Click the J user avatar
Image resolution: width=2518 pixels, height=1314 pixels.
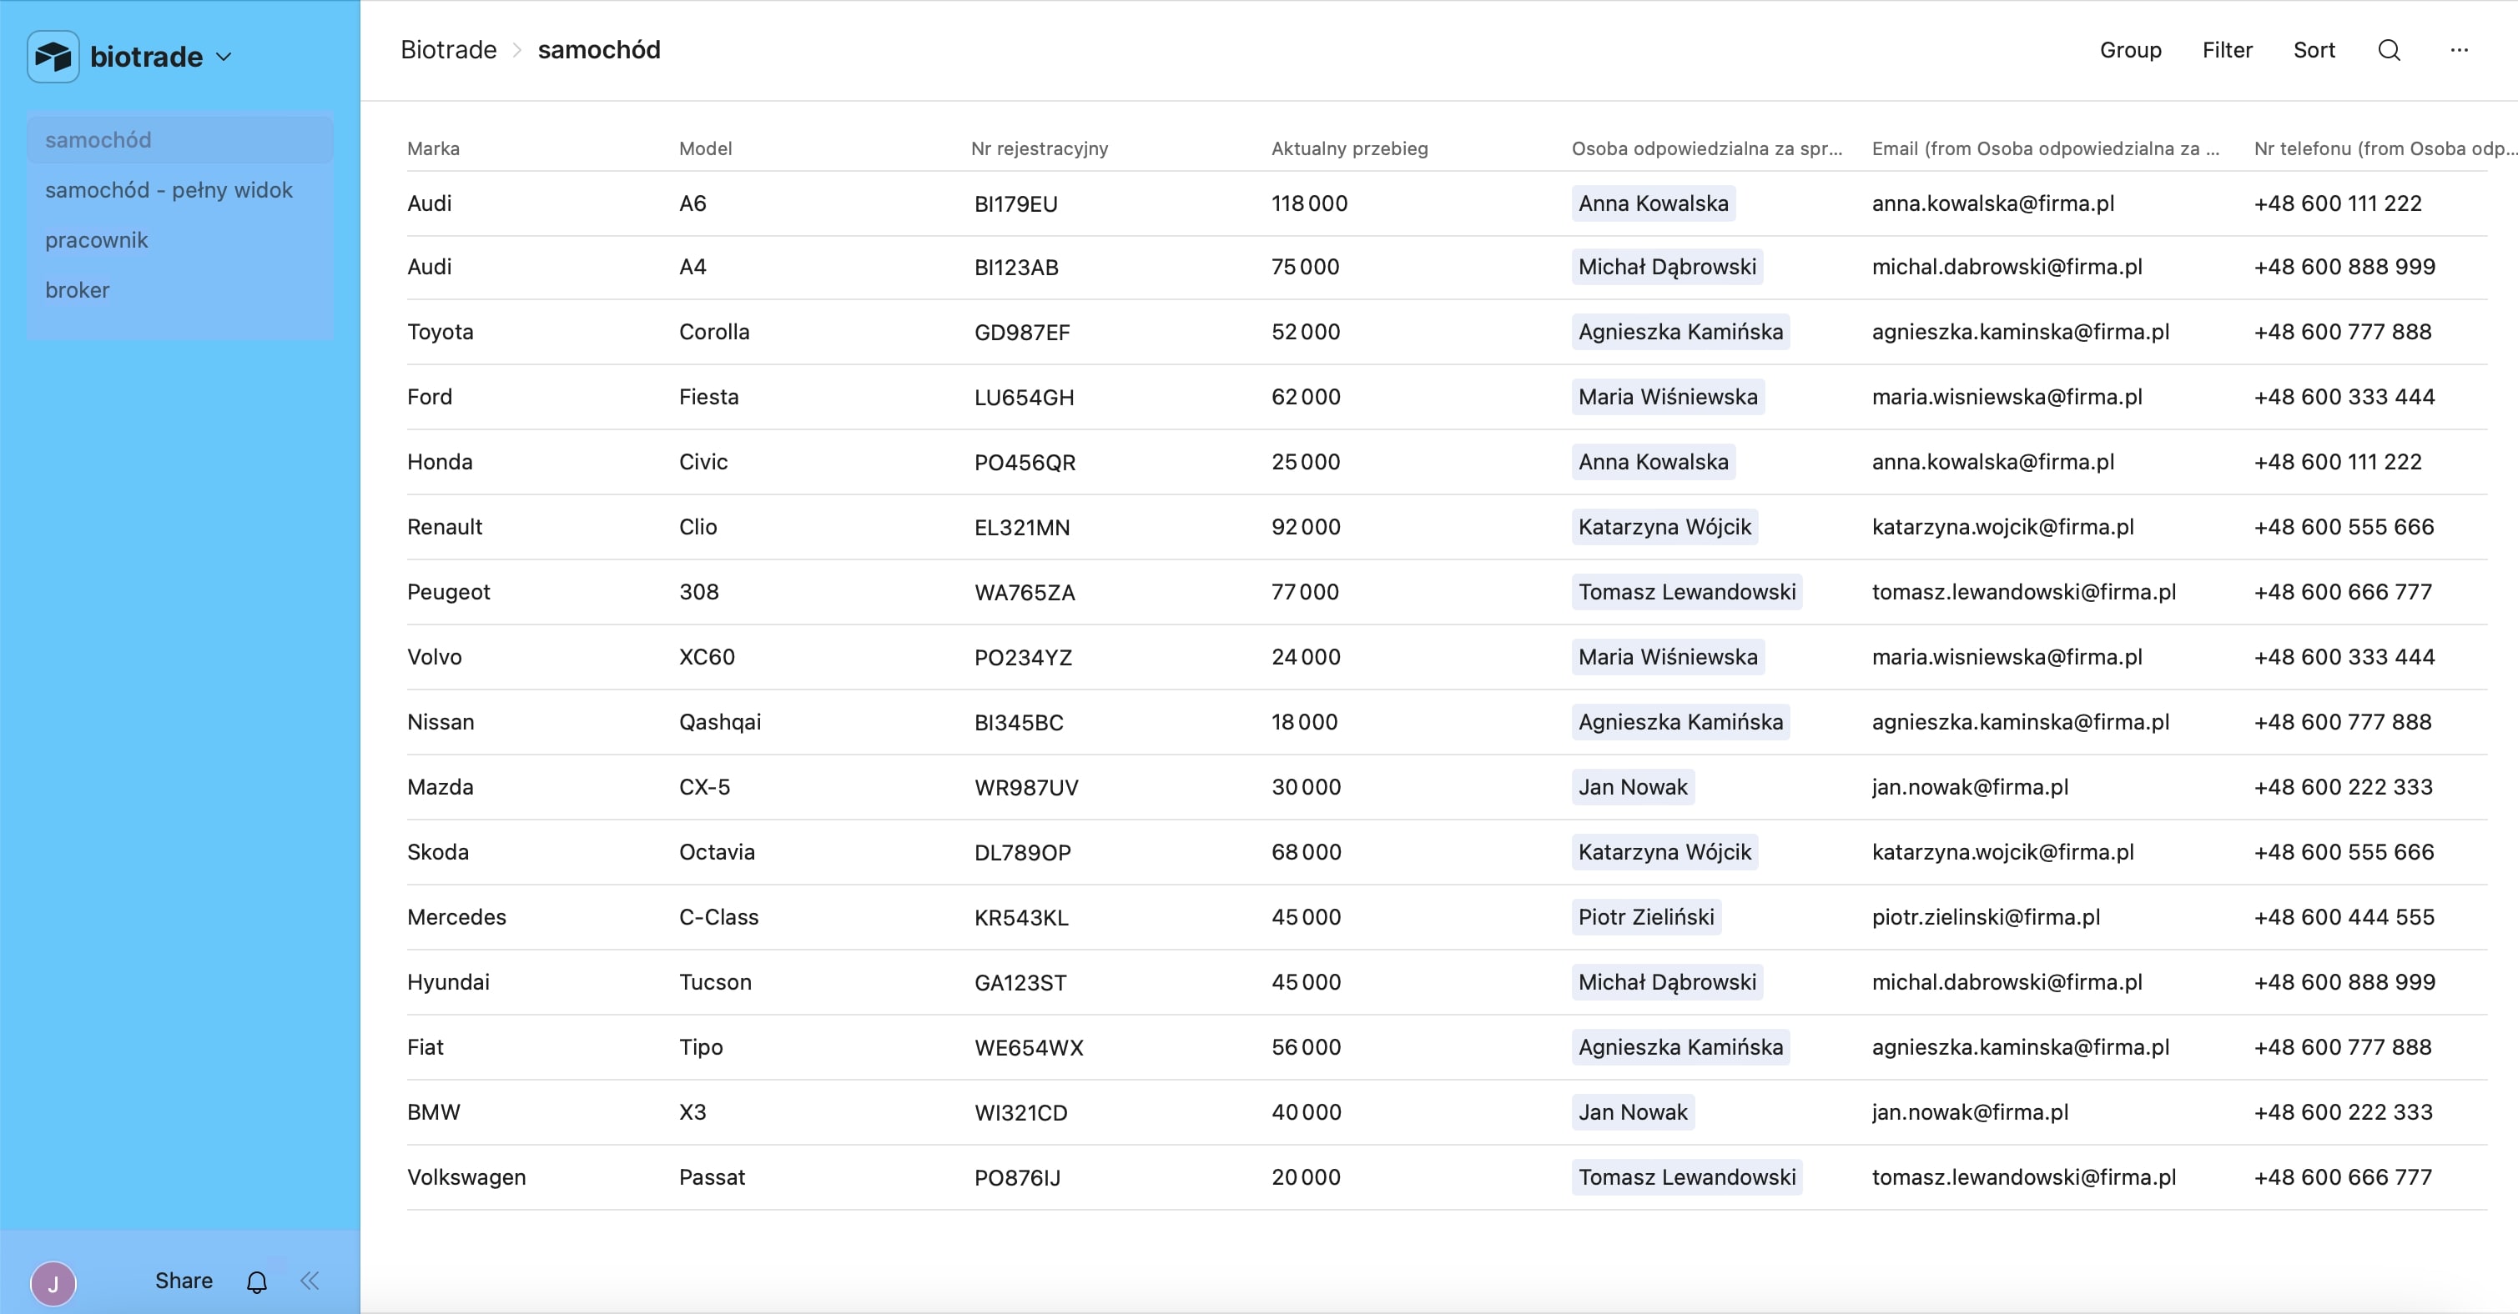53,1284
